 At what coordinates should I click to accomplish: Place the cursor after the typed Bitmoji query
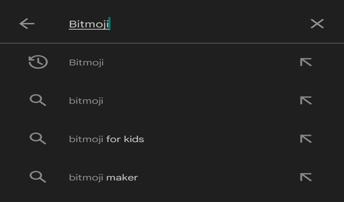click(x=110, y=24)
